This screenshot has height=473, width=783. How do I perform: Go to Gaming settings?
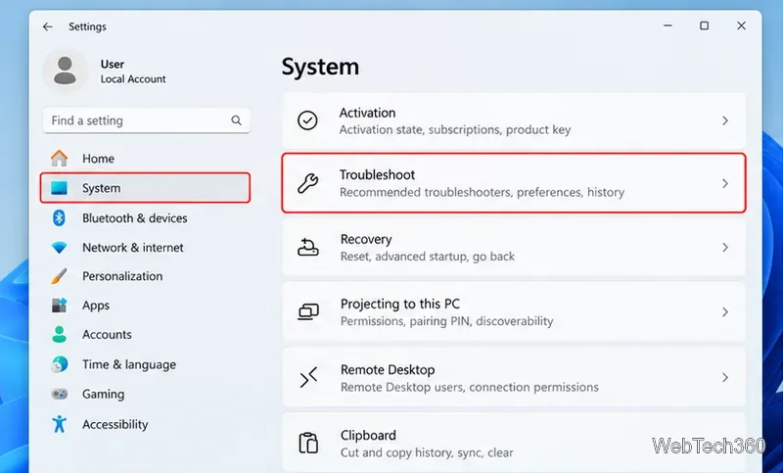(x=145, y=394)
